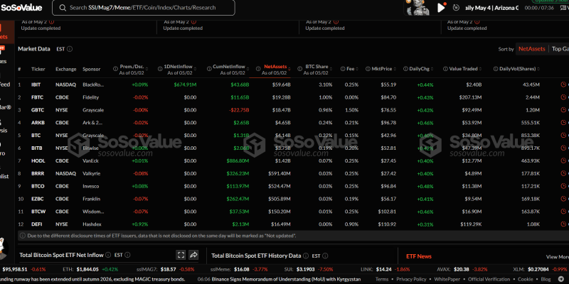Play the Daily May 4 podcast
Viewport: 569px width, 284px height.
coord(441,8)
